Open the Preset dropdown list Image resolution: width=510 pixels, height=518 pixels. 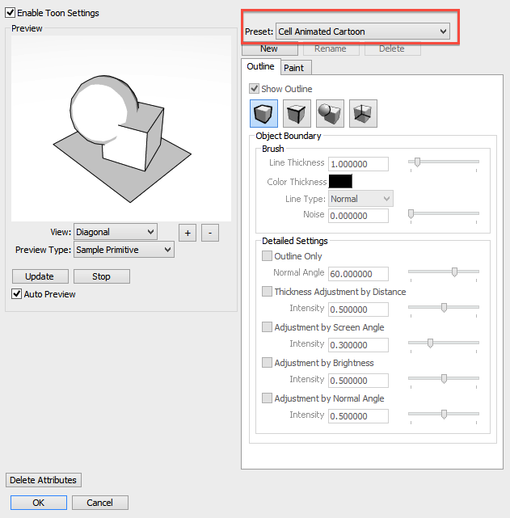click(363, 32)
